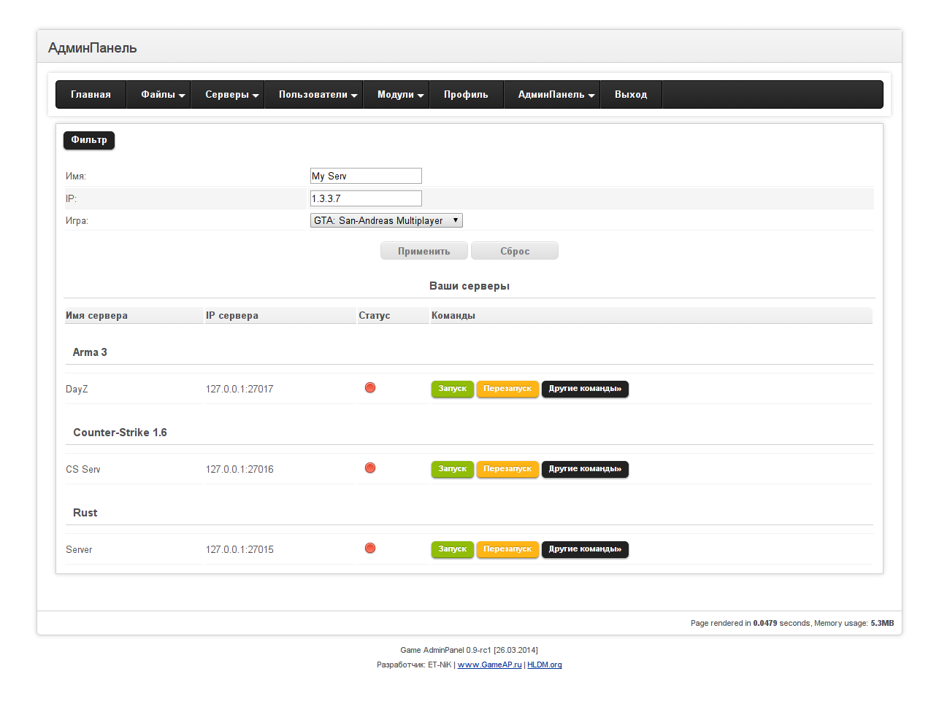The width and height of the screenshot is (939, 701).
Task: Go to the Главная page
Action: point(91,95)
